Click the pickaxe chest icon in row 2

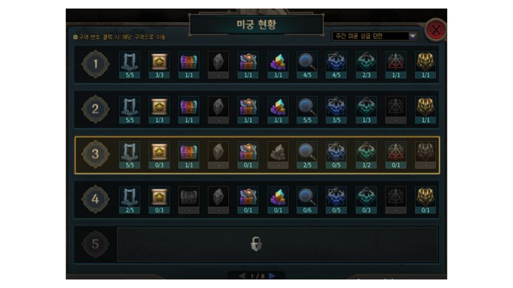click(x=248, y=107)
